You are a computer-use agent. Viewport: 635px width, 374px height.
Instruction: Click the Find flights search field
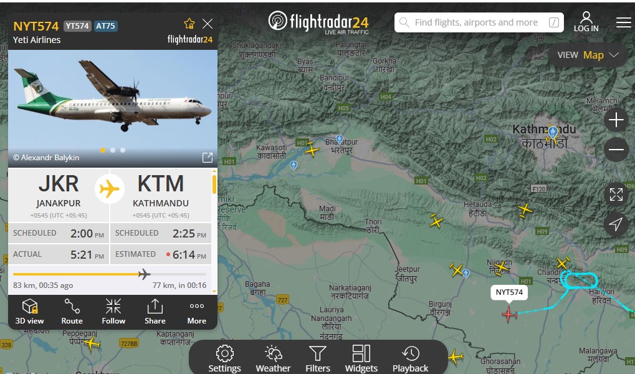click(x=479, y=22)
